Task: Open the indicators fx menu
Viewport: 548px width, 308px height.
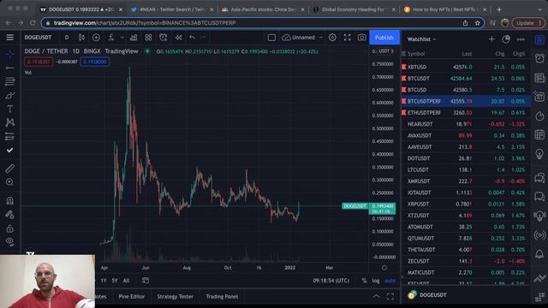Action: [x=111, y=38]
